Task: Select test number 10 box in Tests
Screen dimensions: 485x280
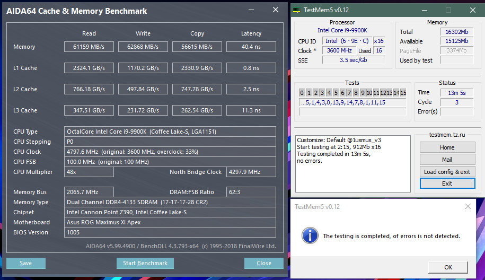Action: click(369, 92)
